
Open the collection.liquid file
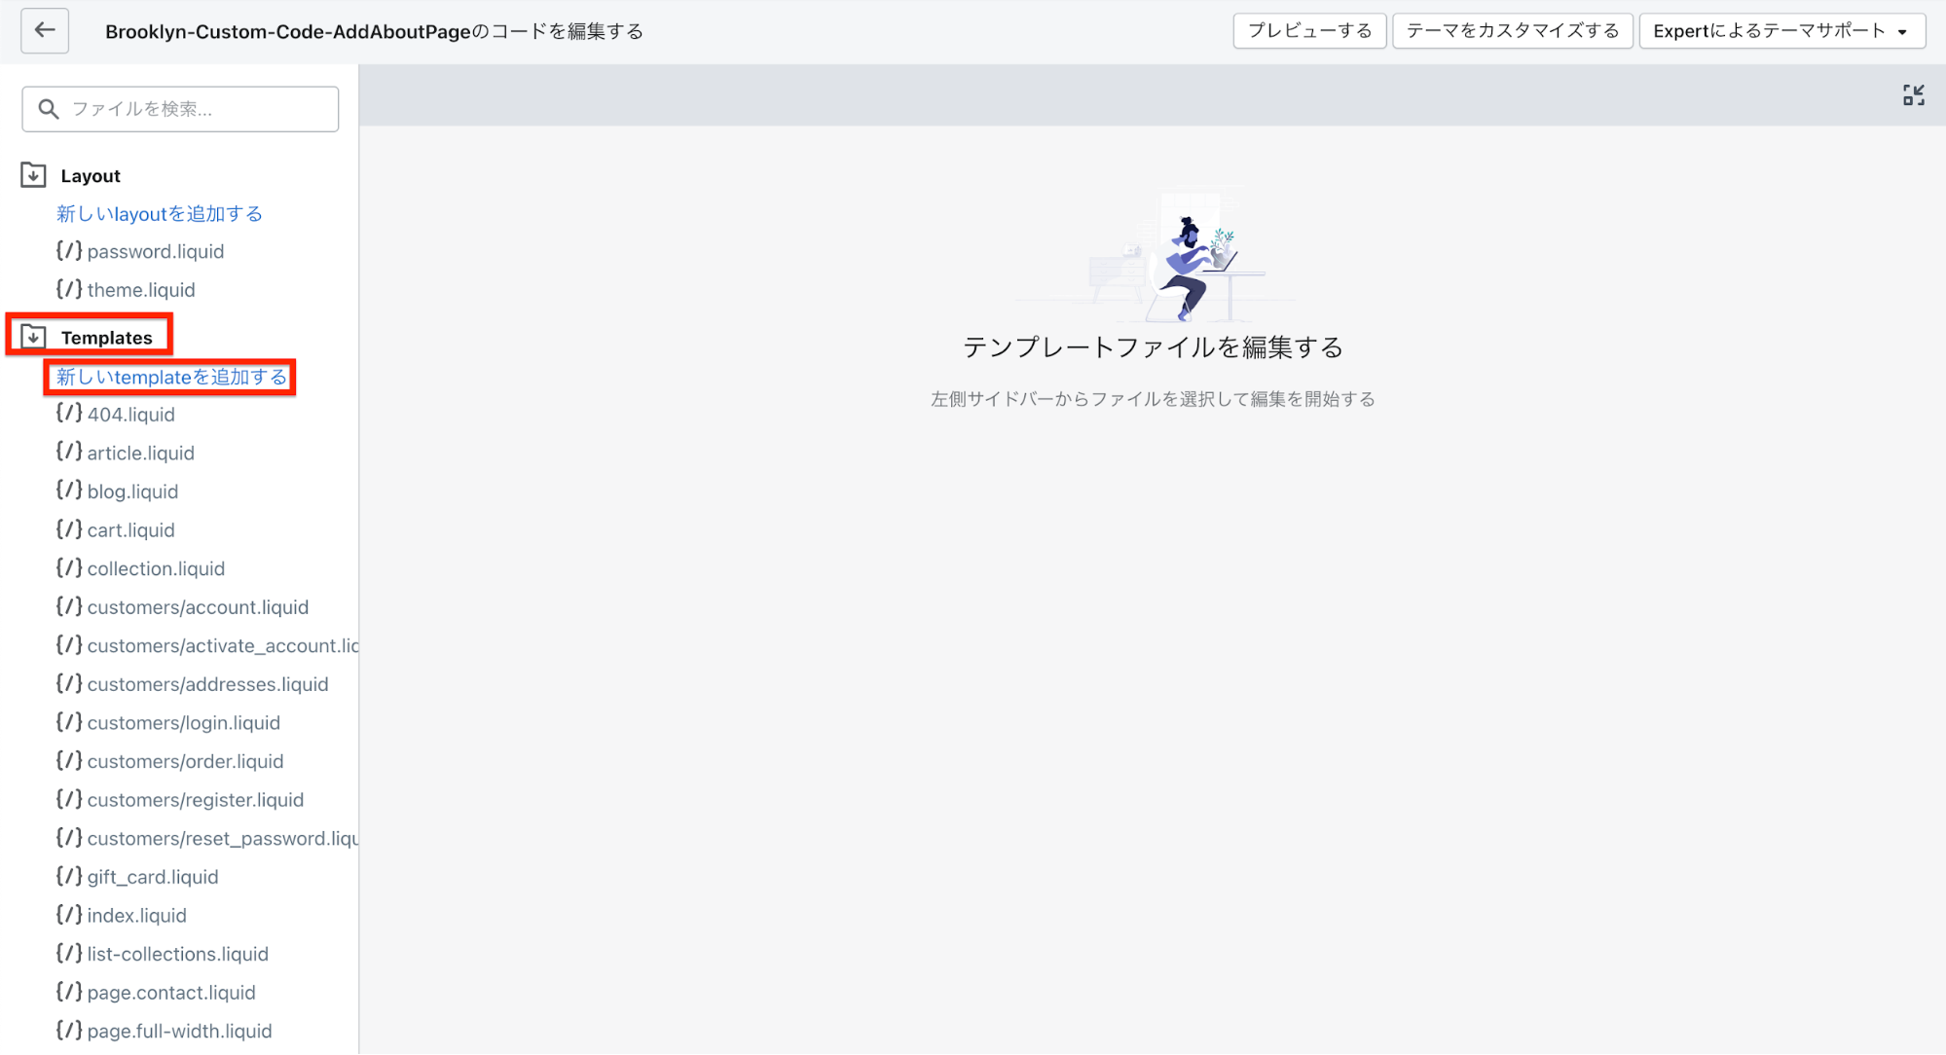156,568
